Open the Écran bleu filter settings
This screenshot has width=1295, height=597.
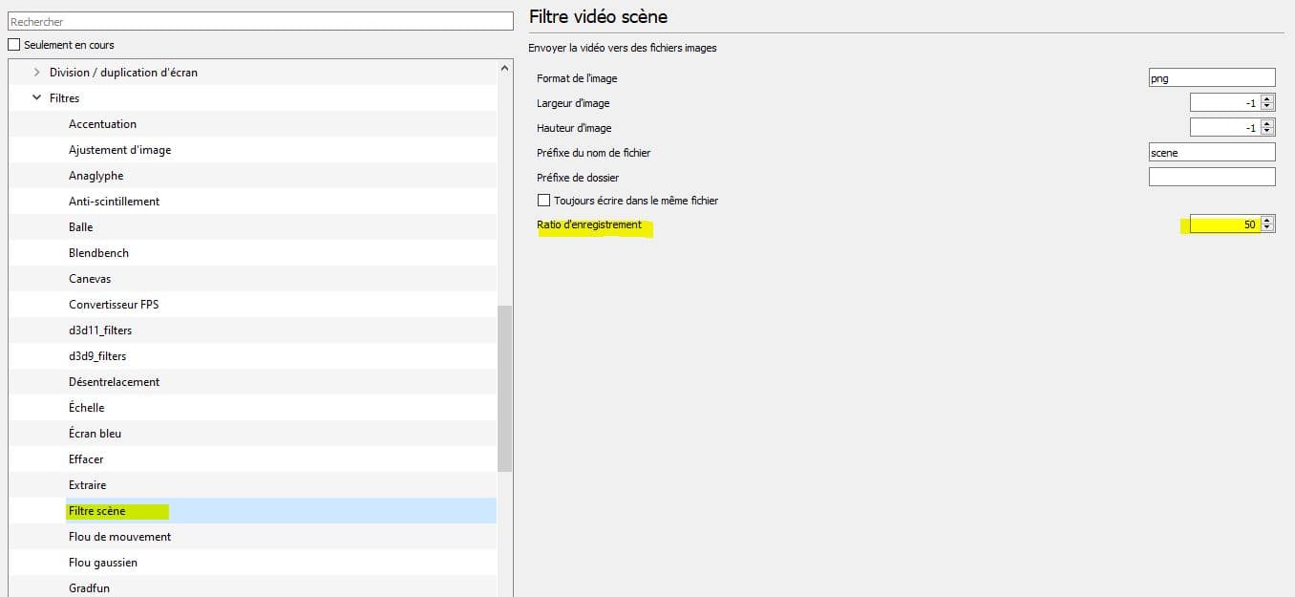[95, 434]
